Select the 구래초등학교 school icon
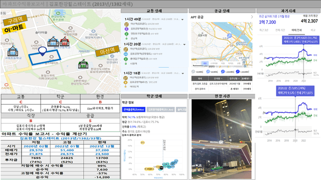Viewport: 321px width, 180px height. click(13, 51)
